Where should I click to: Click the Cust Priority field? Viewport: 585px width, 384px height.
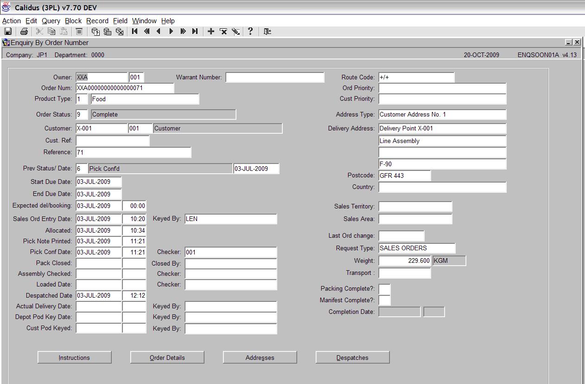442,99
